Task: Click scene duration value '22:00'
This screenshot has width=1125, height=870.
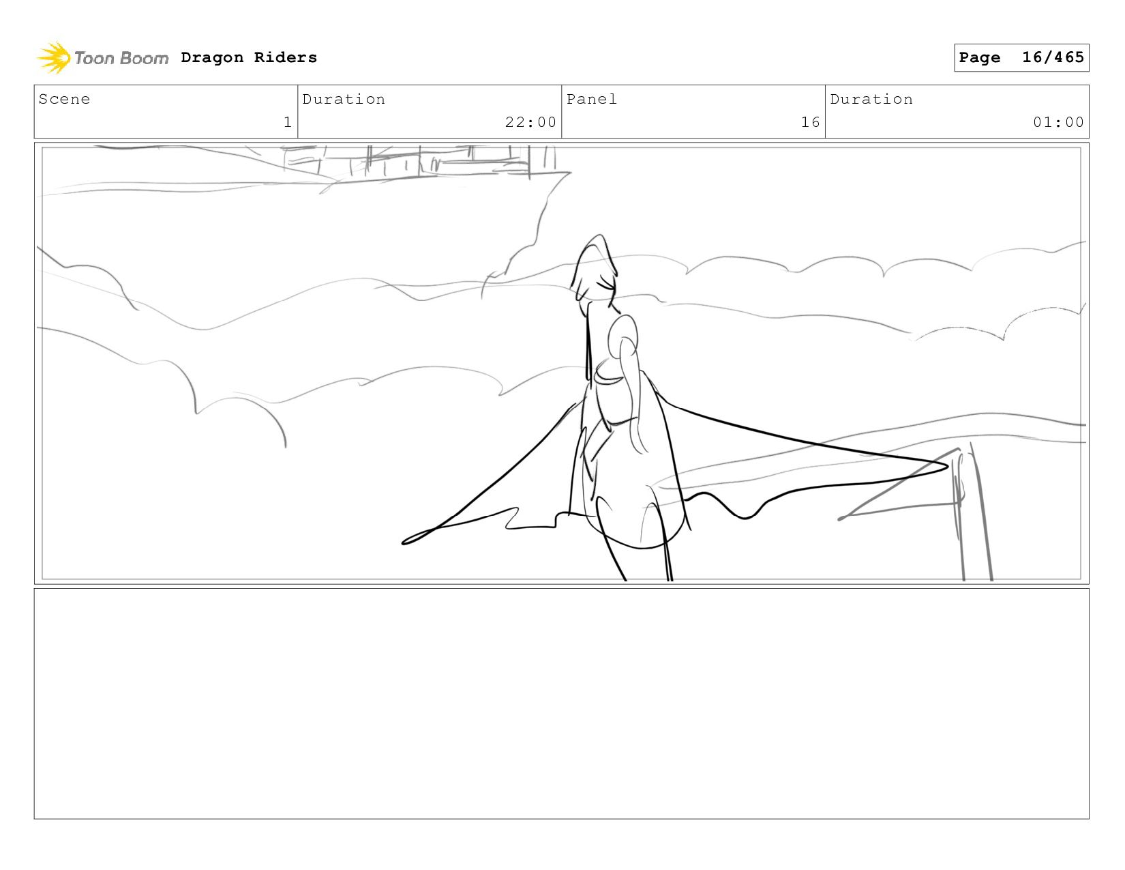Action: coord(530,122)
